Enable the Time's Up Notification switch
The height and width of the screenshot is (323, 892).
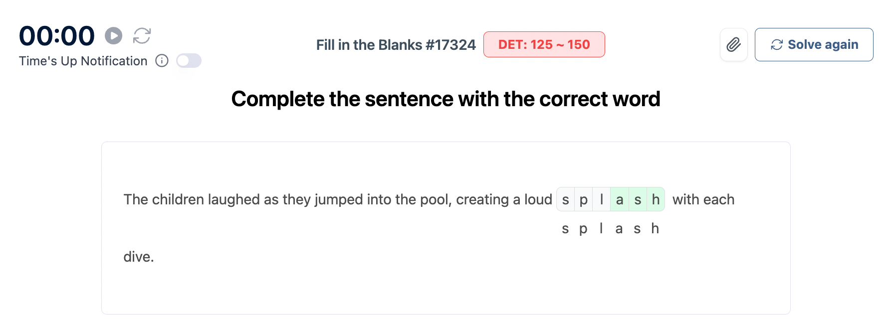point(189,61)
